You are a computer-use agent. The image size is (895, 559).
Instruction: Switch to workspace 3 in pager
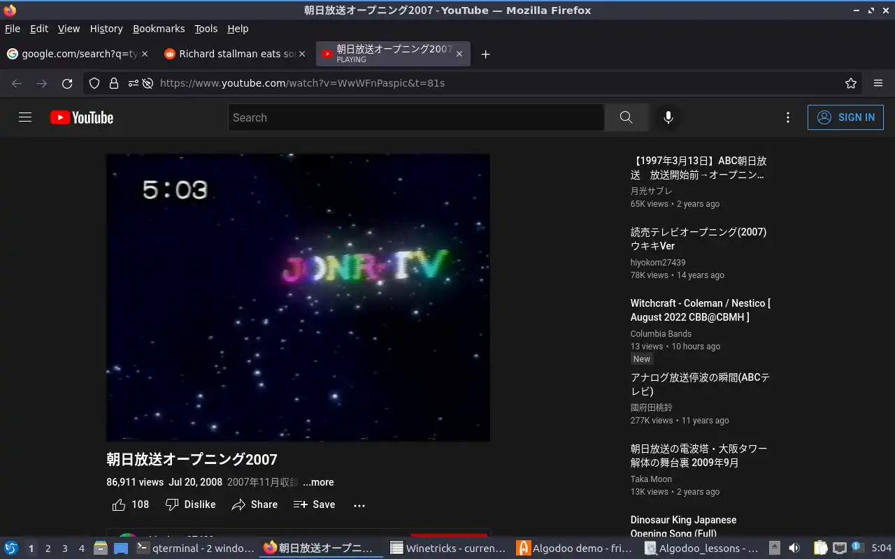pyautogui.click(x=64, y=549)
